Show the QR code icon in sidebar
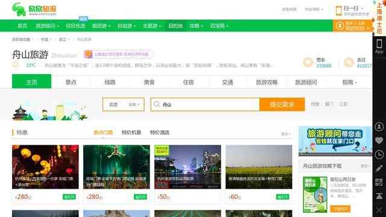This screenshot has width=386, height=217. tap(379, 182)
